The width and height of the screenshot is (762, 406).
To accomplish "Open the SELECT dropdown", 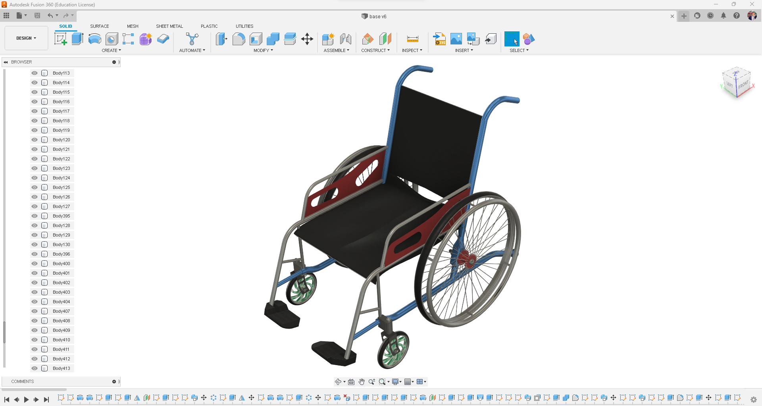I will point(519,50).
